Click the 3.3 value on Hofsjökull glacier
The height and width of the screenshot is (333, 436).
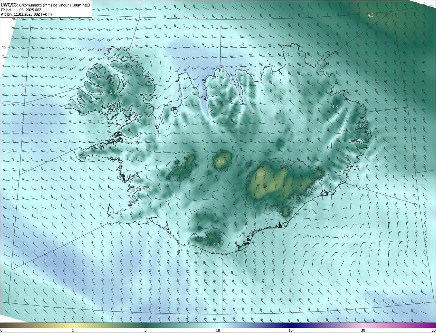221,161
